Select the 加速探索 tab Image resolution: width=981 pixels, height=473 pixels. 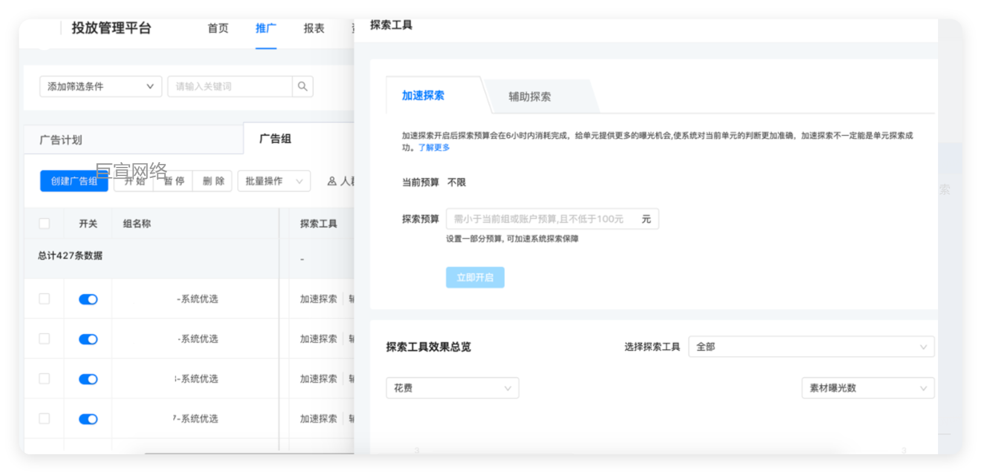(x=423, y=96)
